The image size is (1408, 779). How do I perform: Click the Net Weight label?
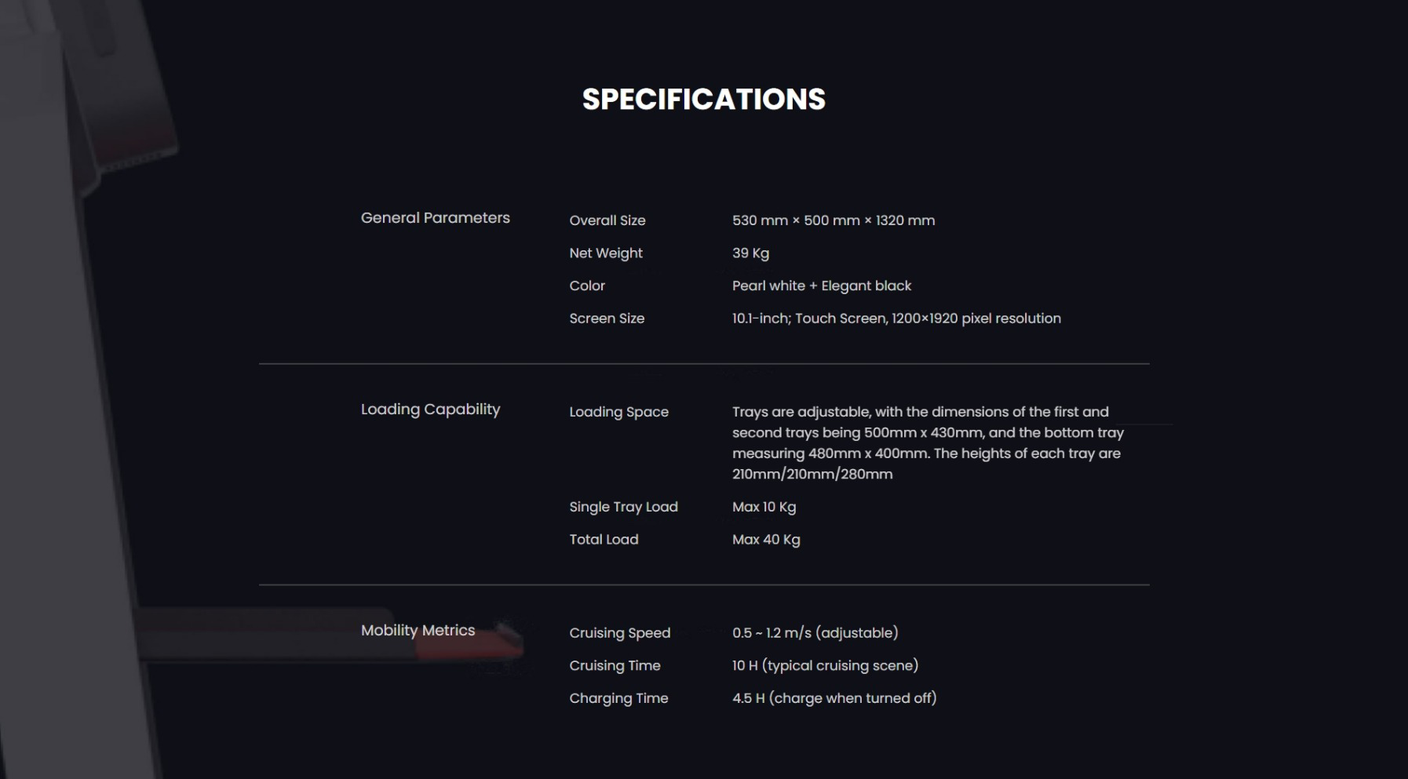pyautogui.click(x=606, y=253)
